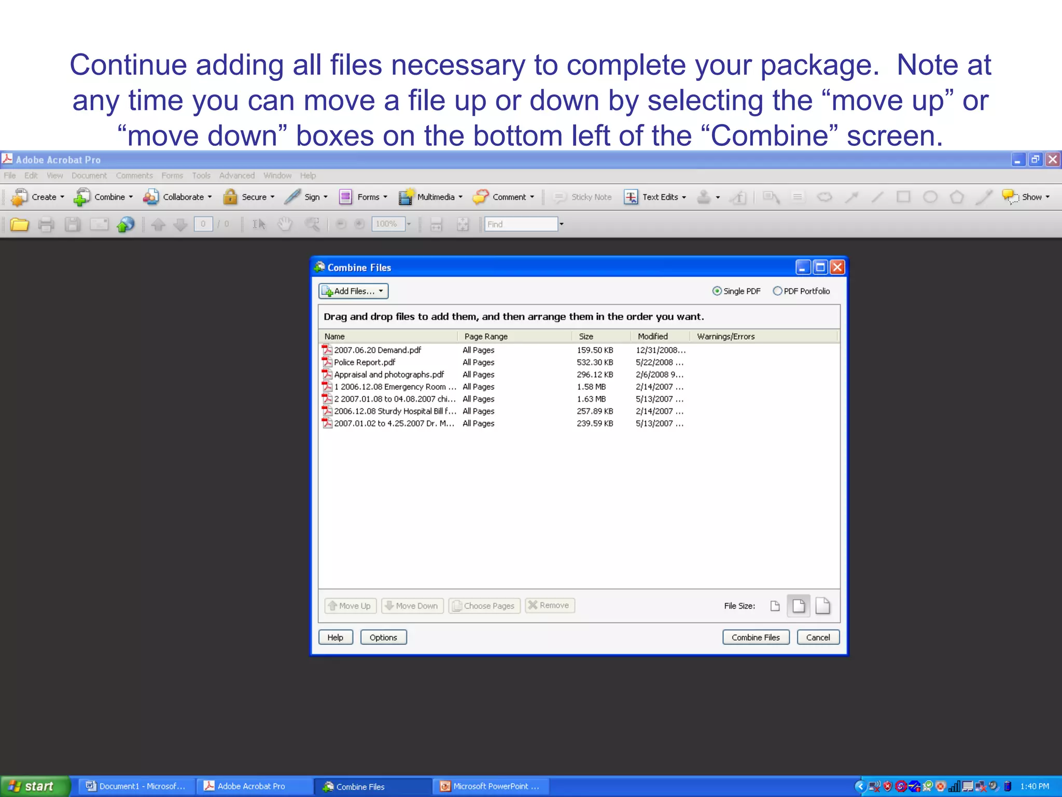Expand the Combine dropdown arrow
Viewport: 1062px width, 797px height.
(x=131, y=197)
